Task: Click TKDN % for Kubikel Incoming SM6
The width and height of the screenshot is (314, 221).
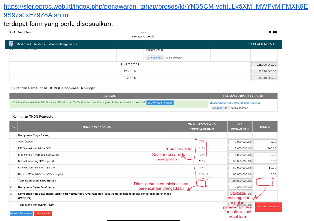Action: pyautogui.click(x=265, y=161)
